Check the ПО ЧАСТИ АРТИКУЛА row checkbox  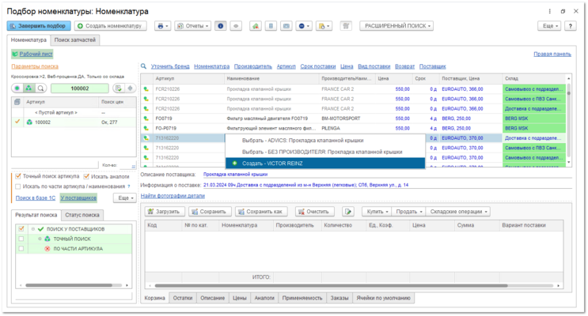point(21,248)
